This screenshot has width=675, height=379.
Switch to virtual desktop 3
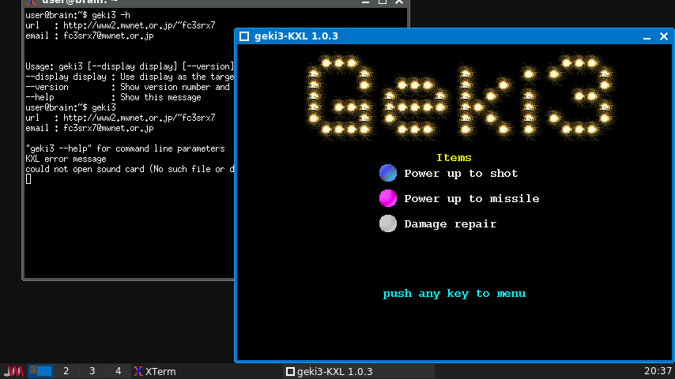pyautogui.click(x=92, y=371)
